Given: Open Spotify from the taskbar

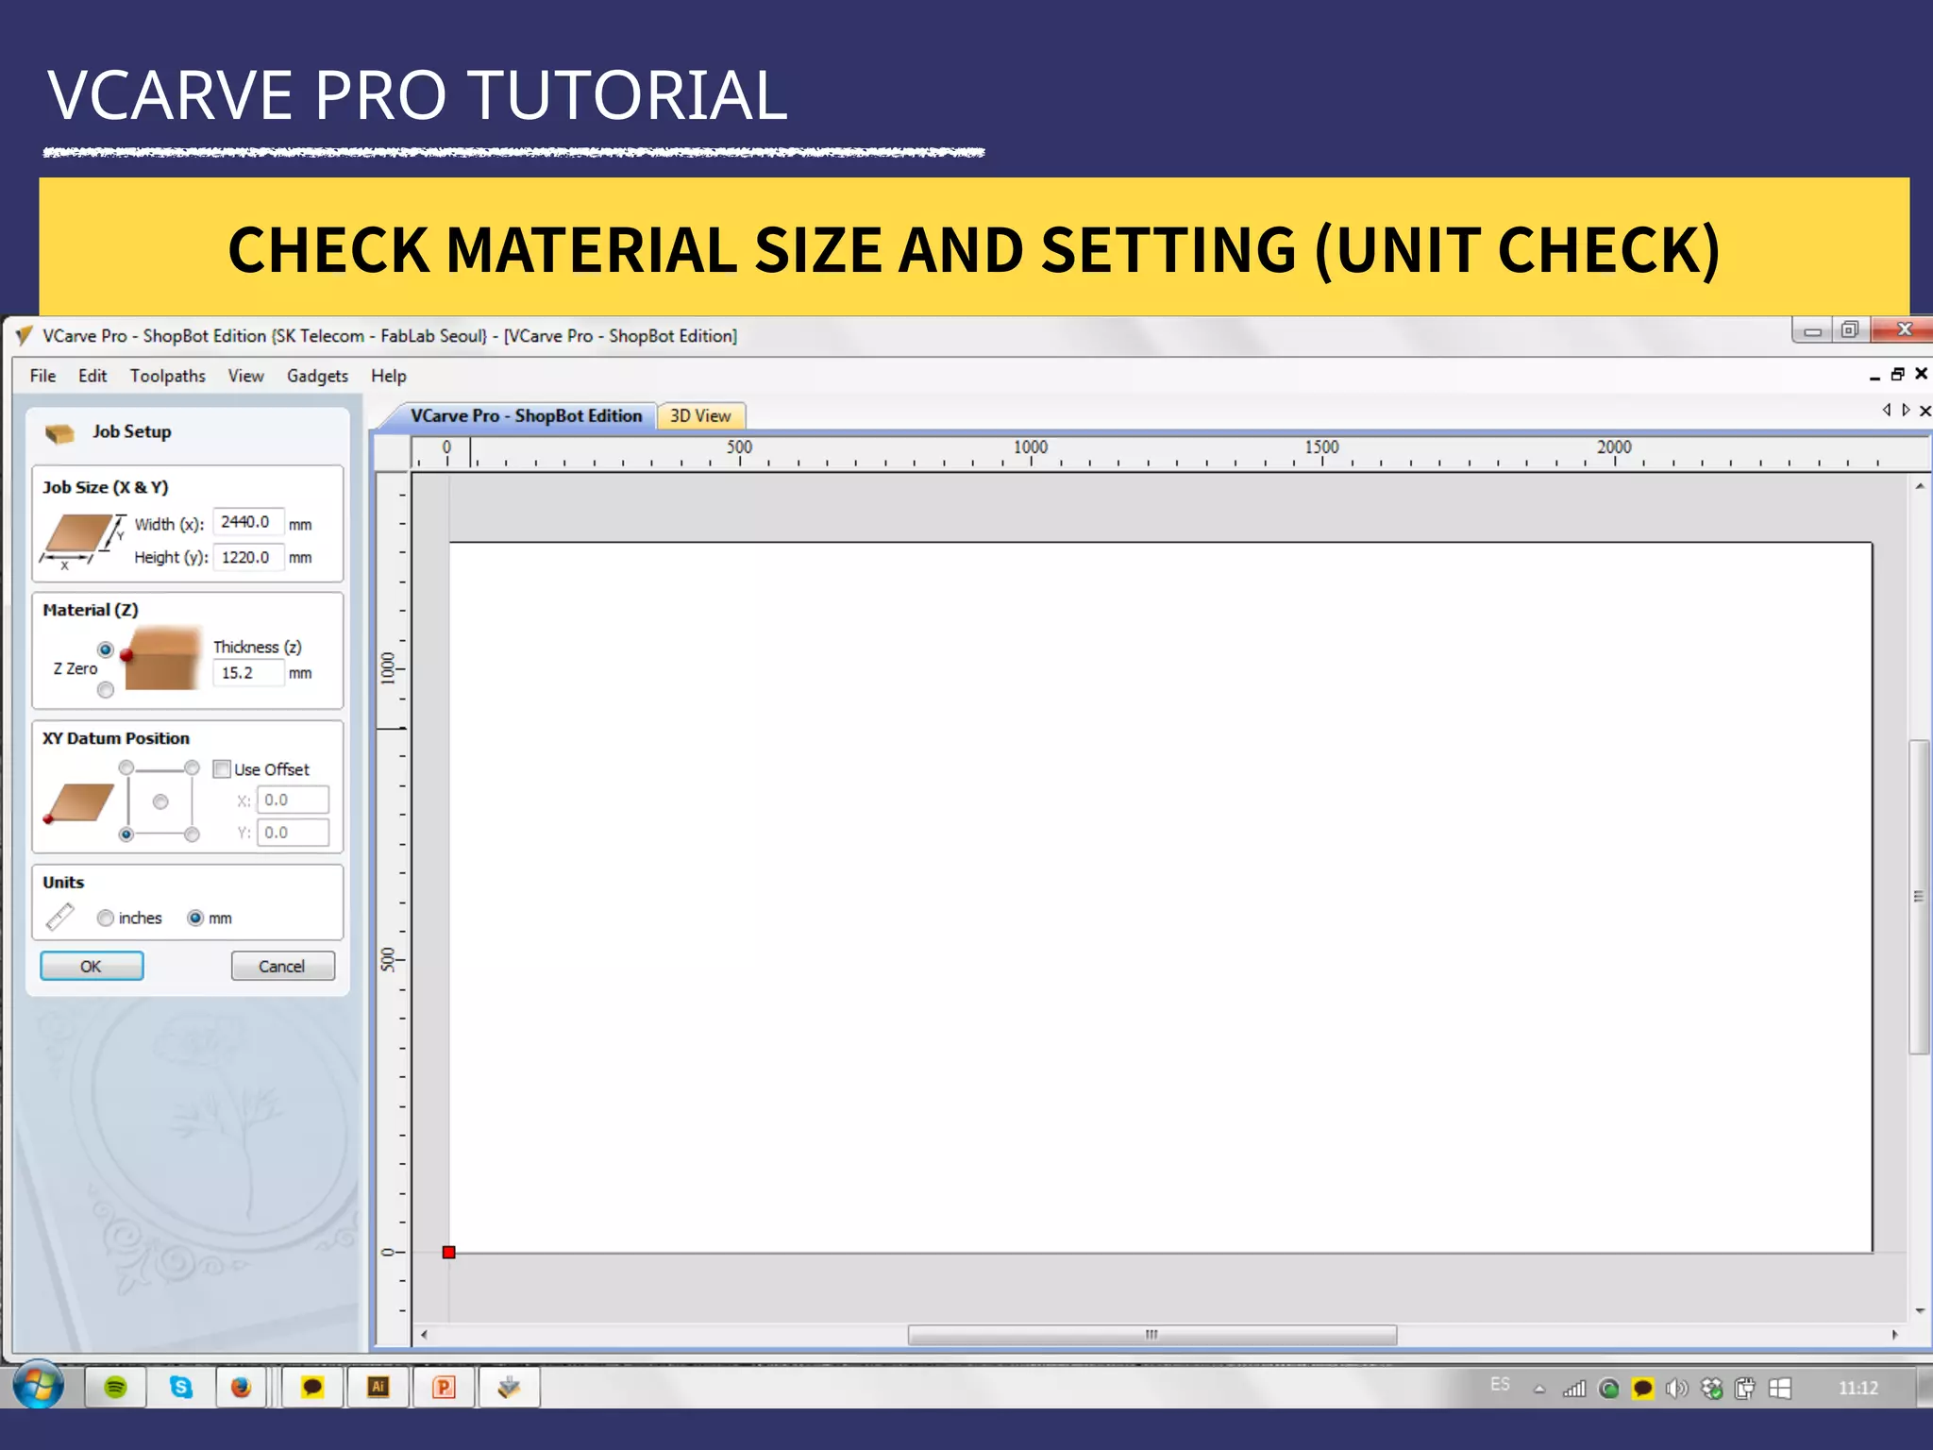Looking at the screenshot, I should pos(115,1387).
